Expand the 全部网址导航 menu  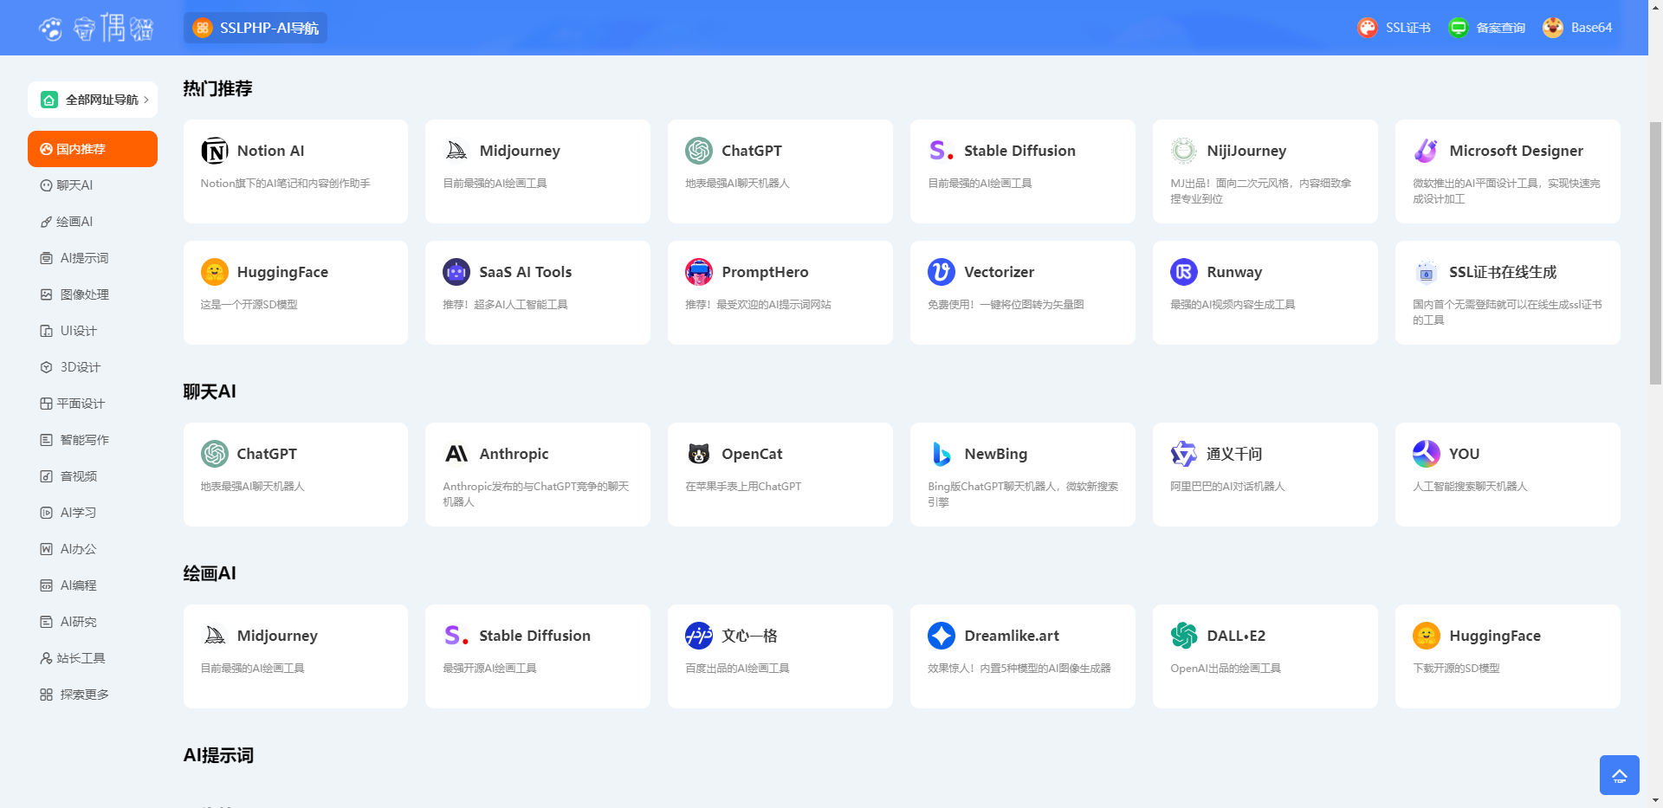coord(93,100)
